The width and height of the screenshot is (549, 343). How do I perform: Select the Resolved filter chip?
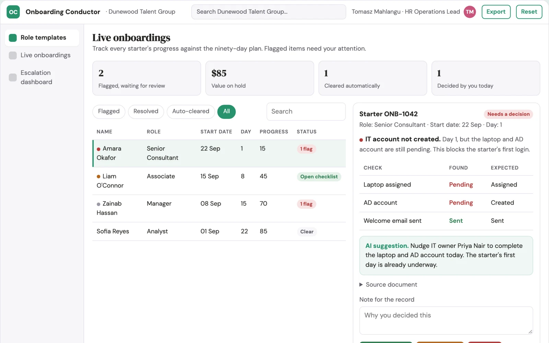pyautogui.click(x=146, y=112)
